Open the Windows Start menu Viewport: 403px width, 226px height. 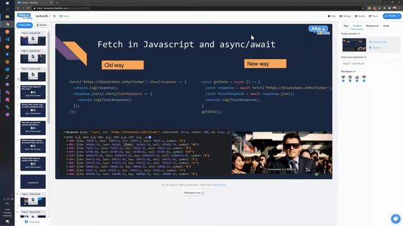coord(7,3)
